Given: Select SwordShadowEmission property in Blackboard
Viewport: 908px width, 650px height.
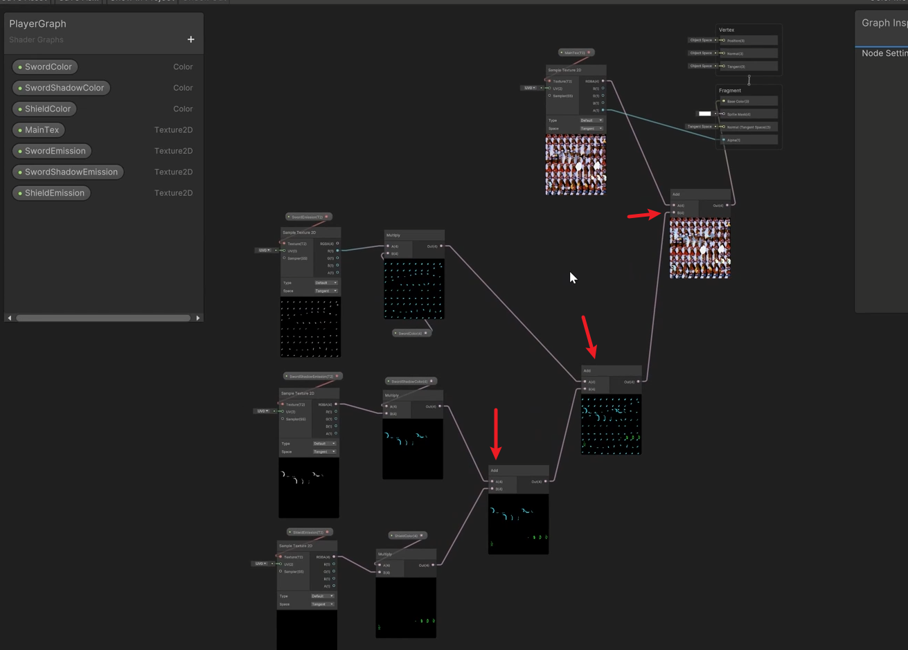Looking at the screenshot, I should 68,172.
